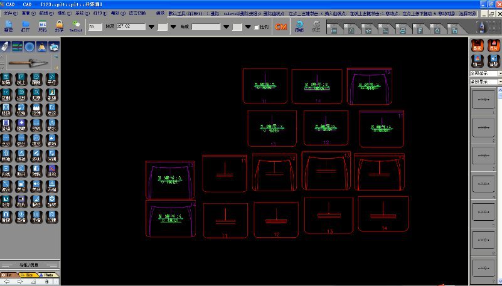Open the lower 全部显示 combo box
Screen dimensions: 502x286
coord(486,82)
